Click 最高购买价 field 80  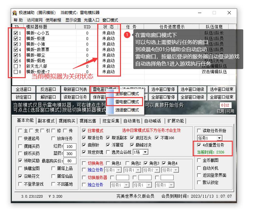[x=70, y=161]
